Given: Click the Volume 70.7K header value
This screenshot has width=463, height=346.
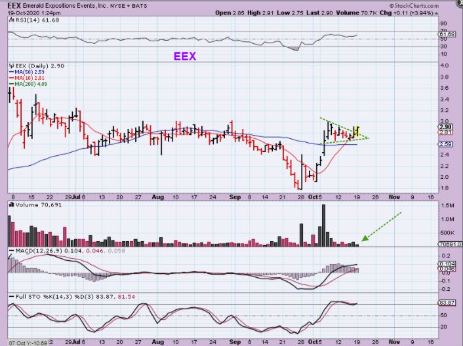Looking at the screenshot, I should coord(356,12).
